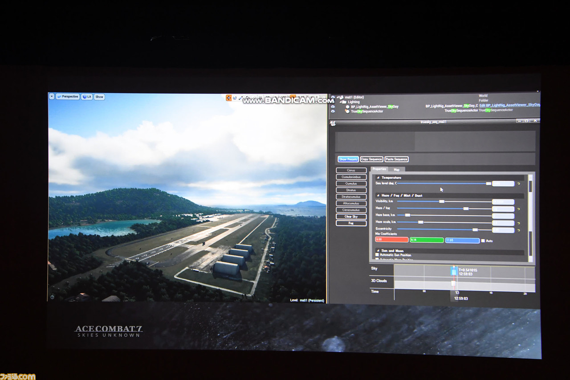Enable Automatic Sun Position checkbox

tap(377, 255)
